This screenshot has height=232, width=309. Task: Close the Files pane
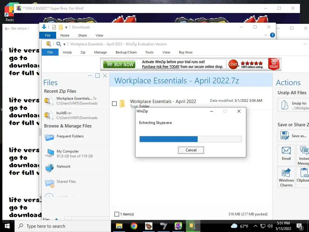pos(105,76)
